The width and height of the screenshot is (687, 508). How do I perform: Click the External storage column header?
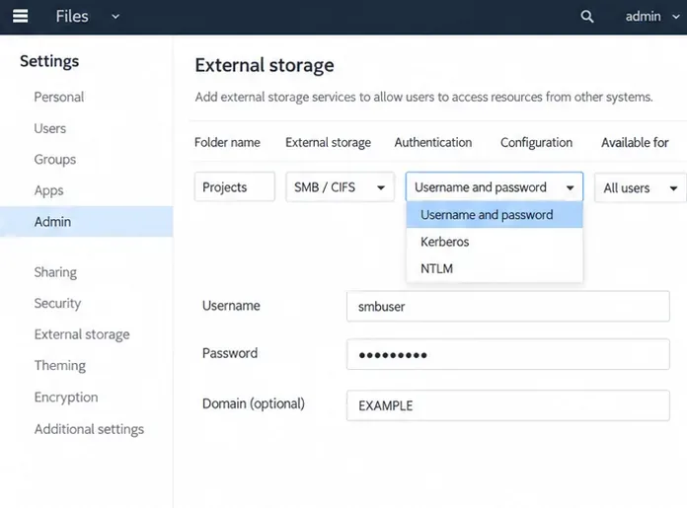(x=328, y=142)
